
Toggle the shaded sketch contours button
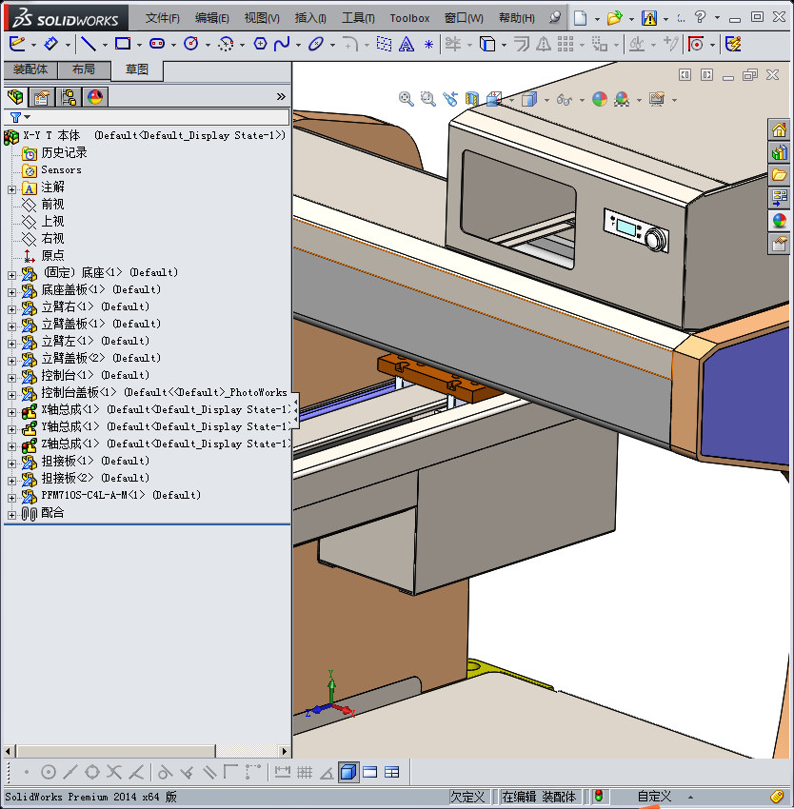tap(348, 772)
